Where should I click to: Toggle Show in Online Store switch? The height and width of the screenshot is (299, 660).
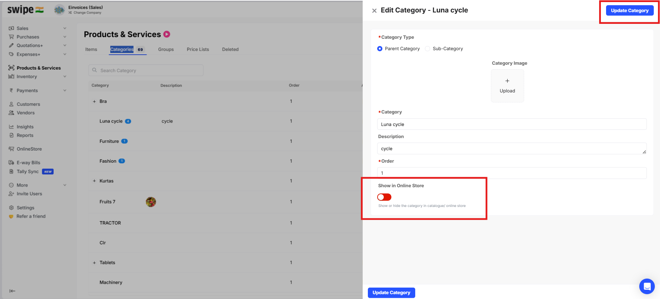tap(384, 197)
